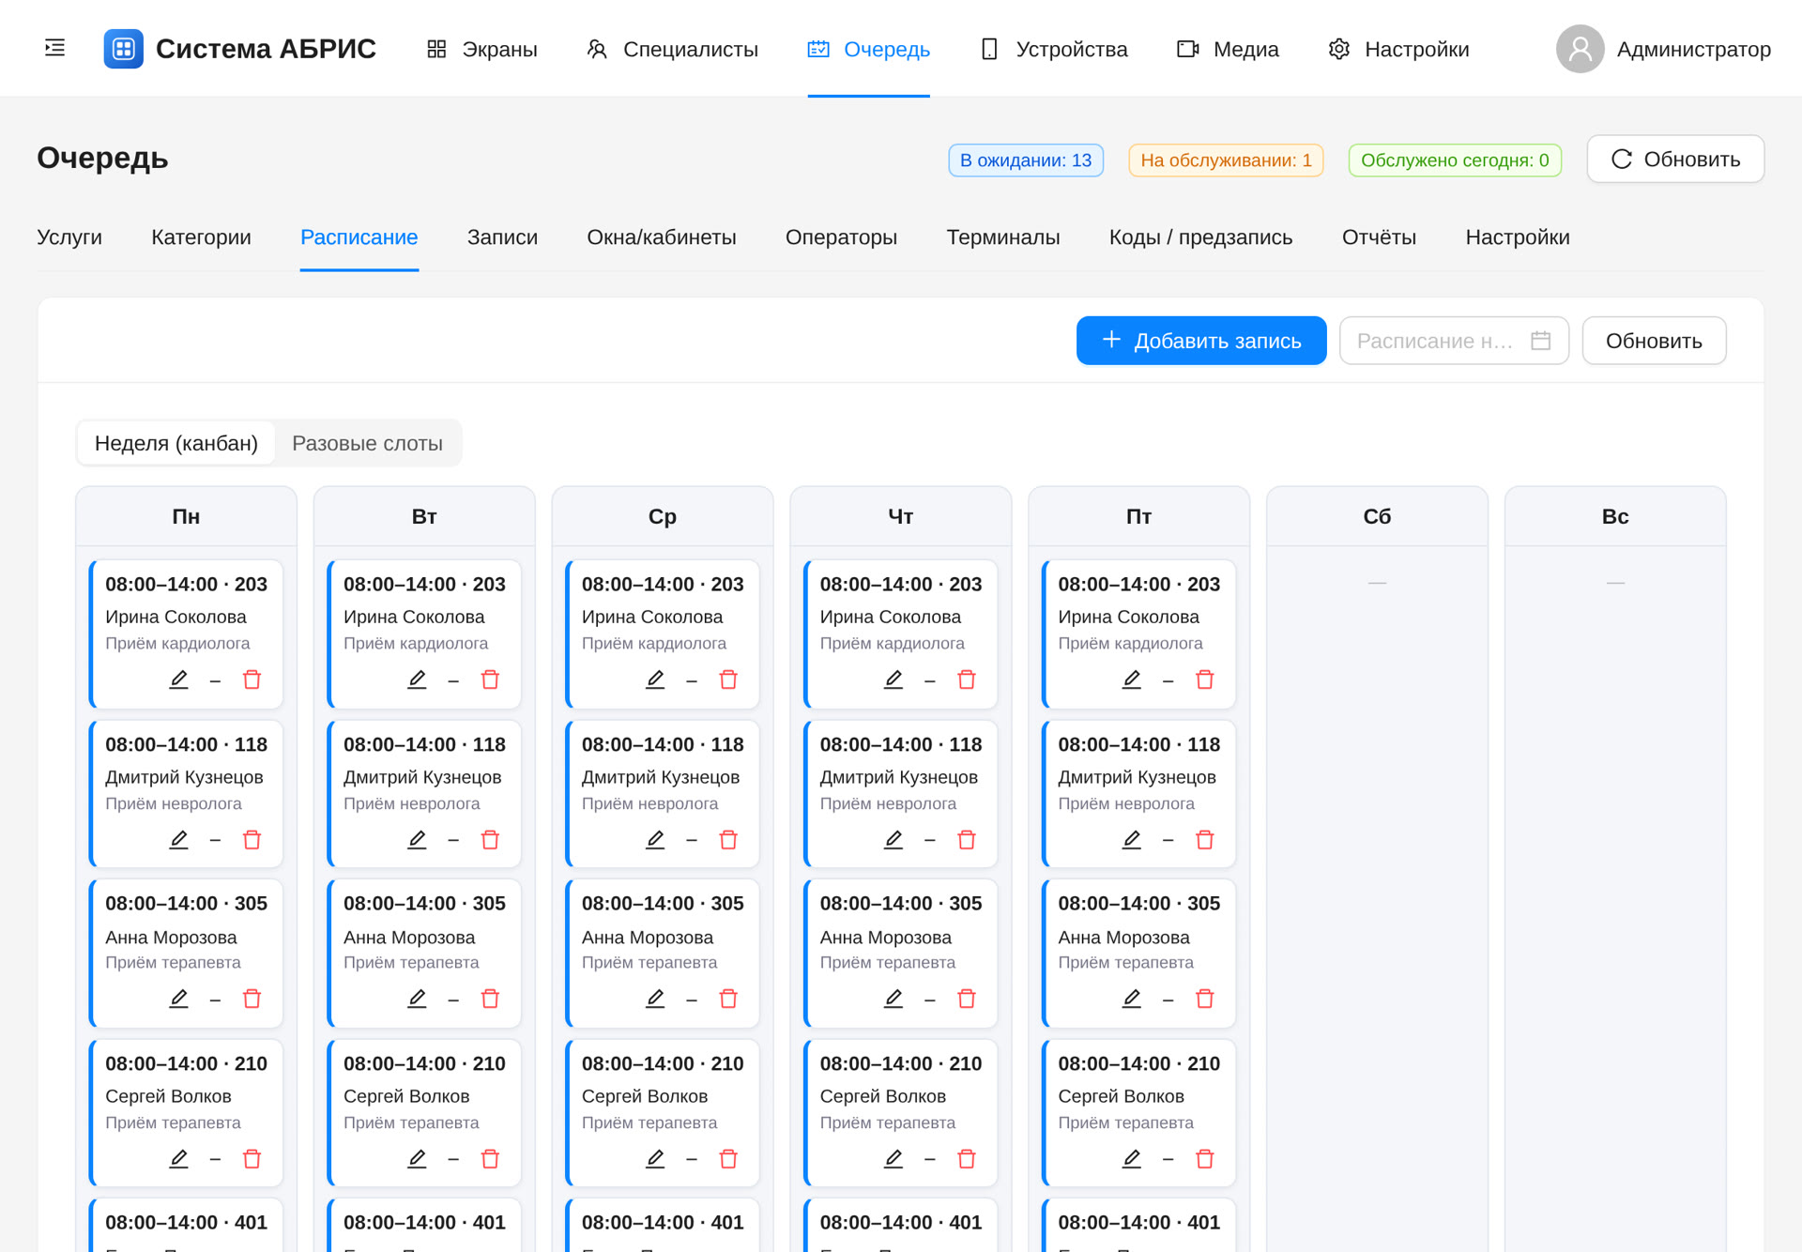
Task: Switch to the Категории tab
Action: point(201,237)
